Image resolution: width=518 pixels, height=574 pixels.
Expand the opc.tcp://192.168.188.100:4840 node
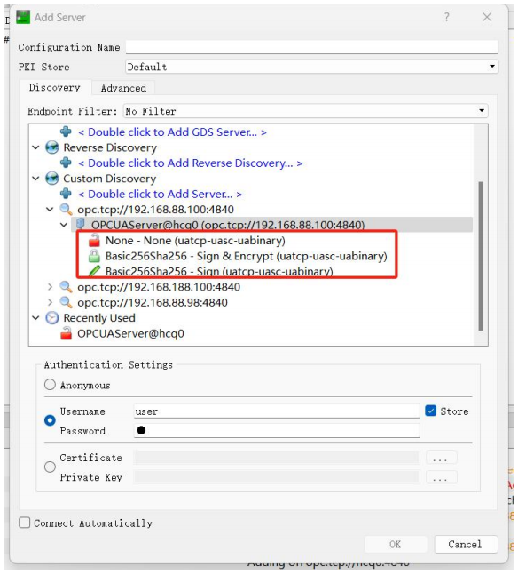[x=50, y=287]
